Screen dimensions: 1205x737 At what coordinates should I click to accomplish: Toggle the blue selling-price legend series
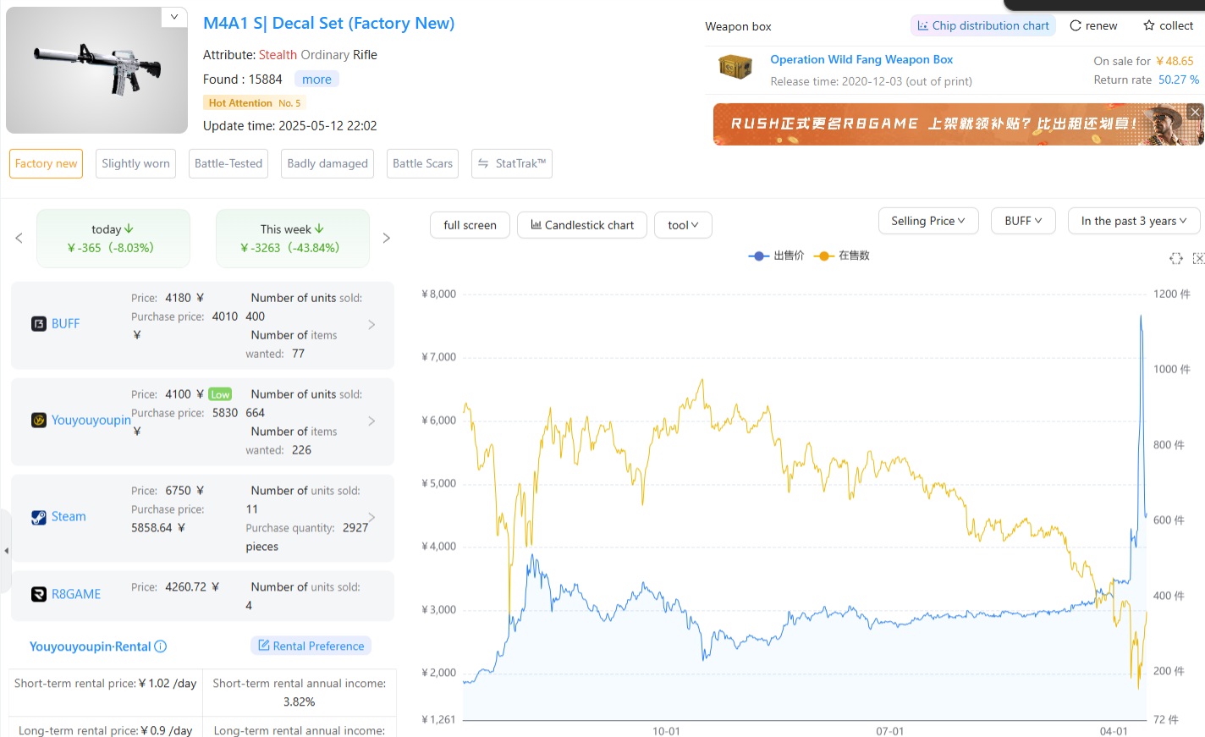click(x=776, y=256)
